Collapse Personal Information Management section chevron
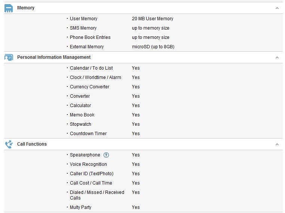285x213 pixels. [x=277, y=58]
